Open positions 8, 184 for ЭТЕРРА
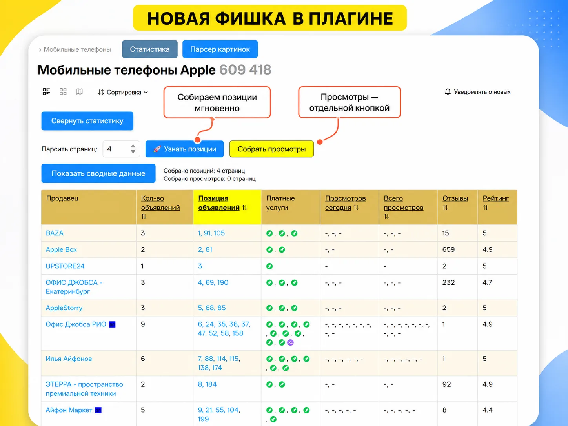The image size is (568, 426). [207, 384]
